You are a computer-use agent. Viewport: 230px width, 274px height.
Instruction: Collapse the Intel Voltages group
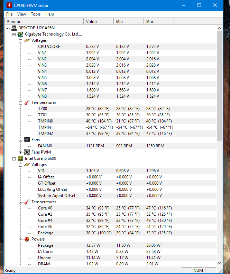20,165
